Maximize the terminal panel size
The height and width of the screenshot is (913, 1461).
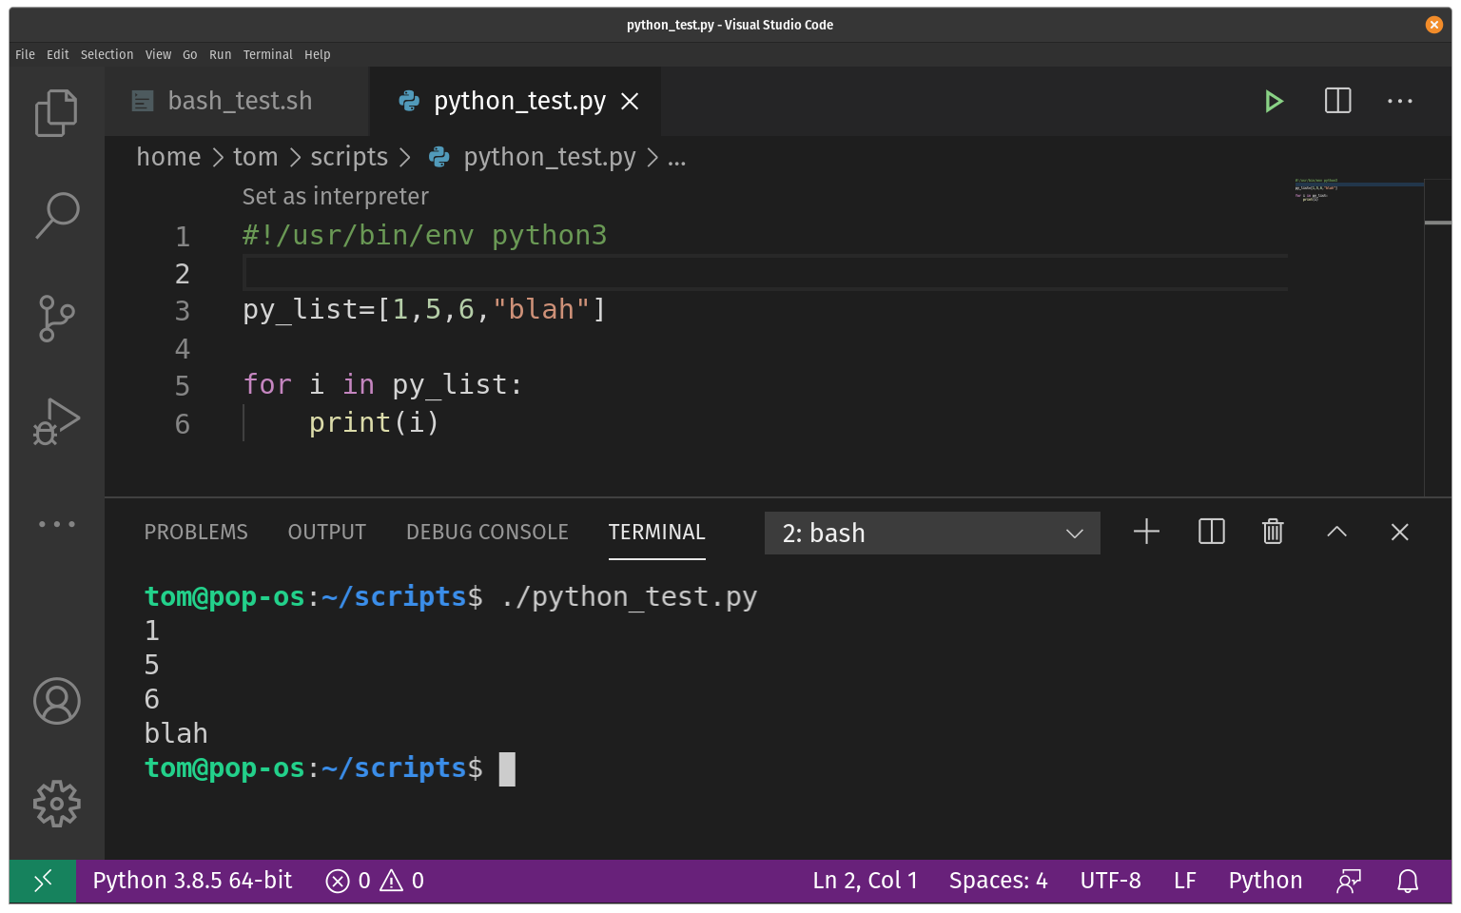click(x=1336, y=532)
